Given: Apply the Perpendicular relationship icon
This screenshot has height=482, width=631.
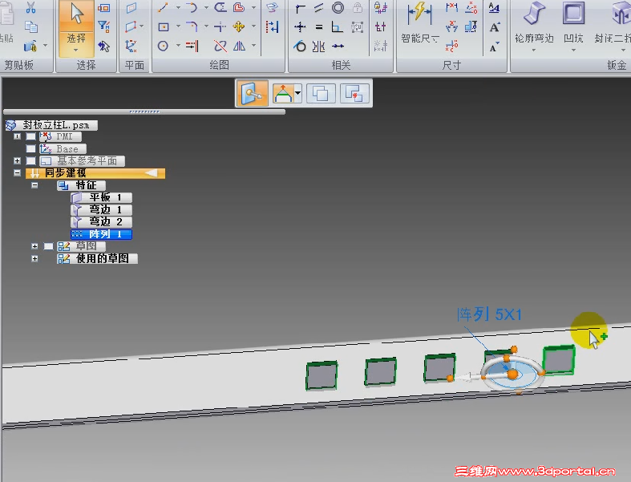Looking at the screenshot, I should coord(338,27).
